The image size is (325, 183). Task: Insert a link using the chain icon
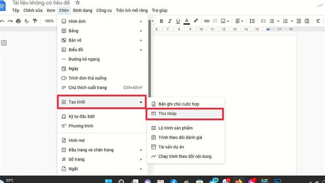207,21
